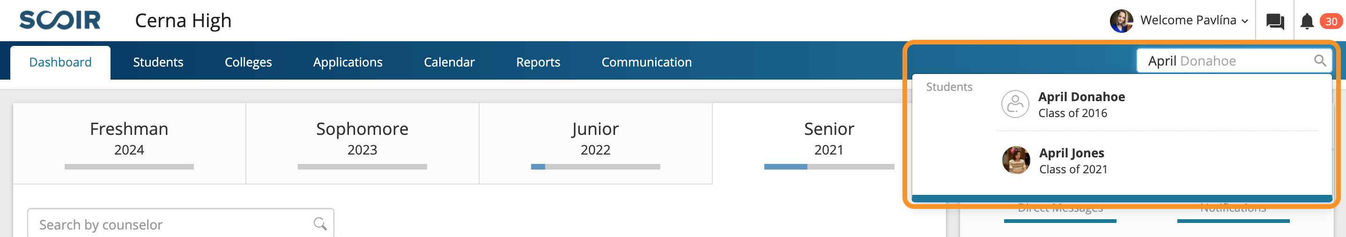This screenshot has height=237, width=1346.
Task: Open the chat messages icon
Action: point(1275,22)
